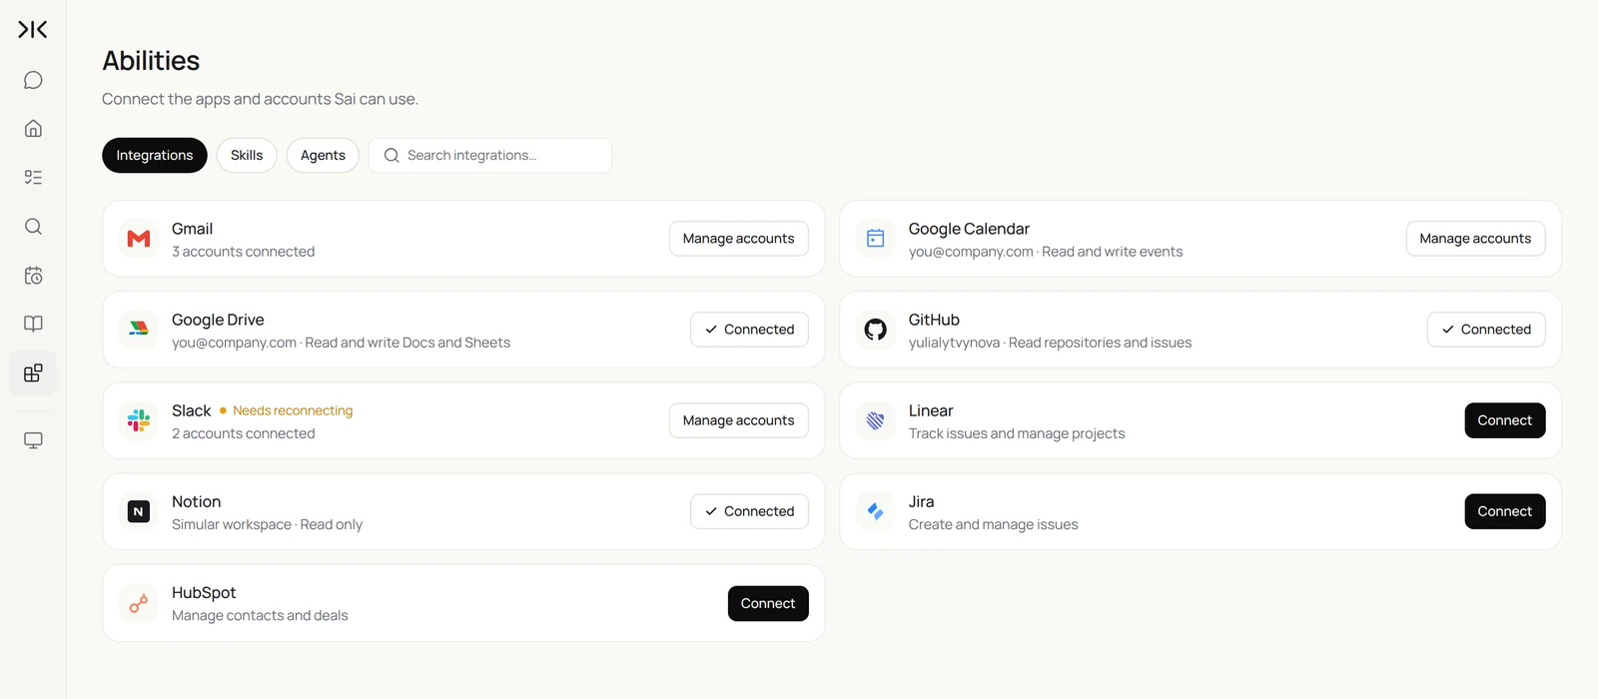Screen dimensions: 1598x699
Task: Click the Jira title text
Action: [x=921, y=501]
